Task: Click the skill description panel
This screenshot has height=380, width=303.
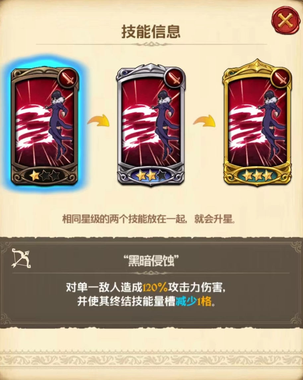Action: [x=151, y=282]
